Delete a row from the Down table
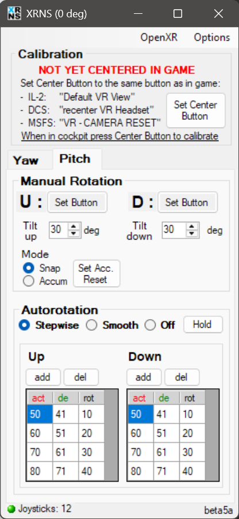The width and height of the screenshot is (239, 519). [182, 377]
